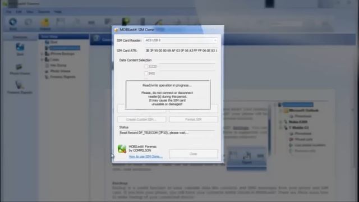Screen dimensions: 359x202
Task: Click the MOBILedit Forensic logo icon in dialog
Action: (122, 149)
